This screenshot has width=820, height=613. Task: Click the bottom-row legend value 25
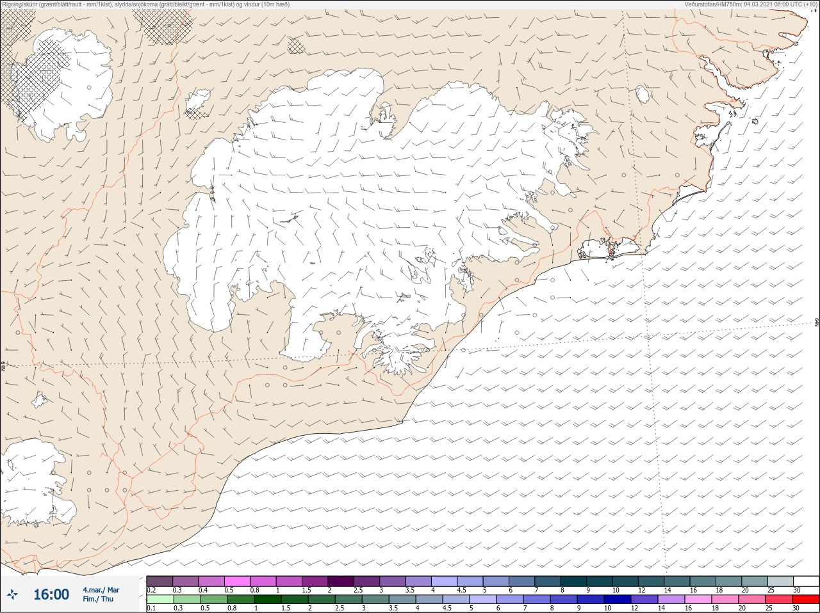click(x=769, y=609)
